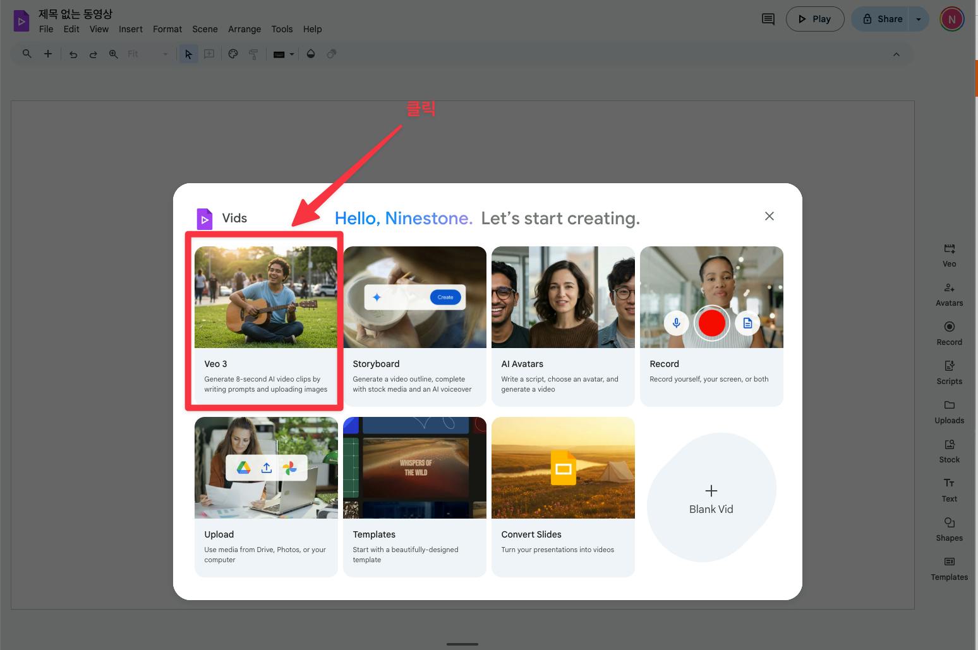Screen dimensions: 978x650
Task: Open the File menu
Action: click(46, 29)
